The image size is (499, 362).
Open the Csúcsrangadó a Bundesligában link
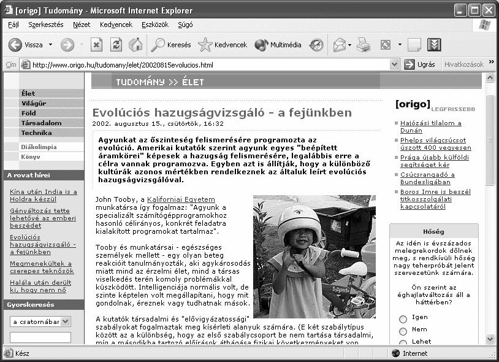[427, 179]
